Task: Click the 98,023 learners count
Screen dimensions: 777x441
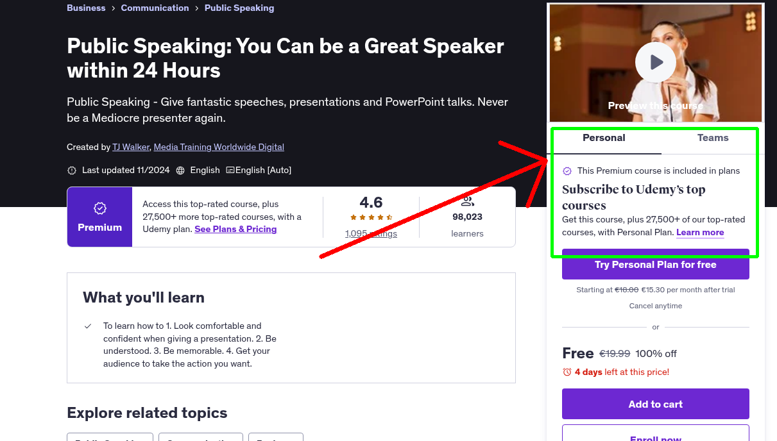Action: point(467,217)
